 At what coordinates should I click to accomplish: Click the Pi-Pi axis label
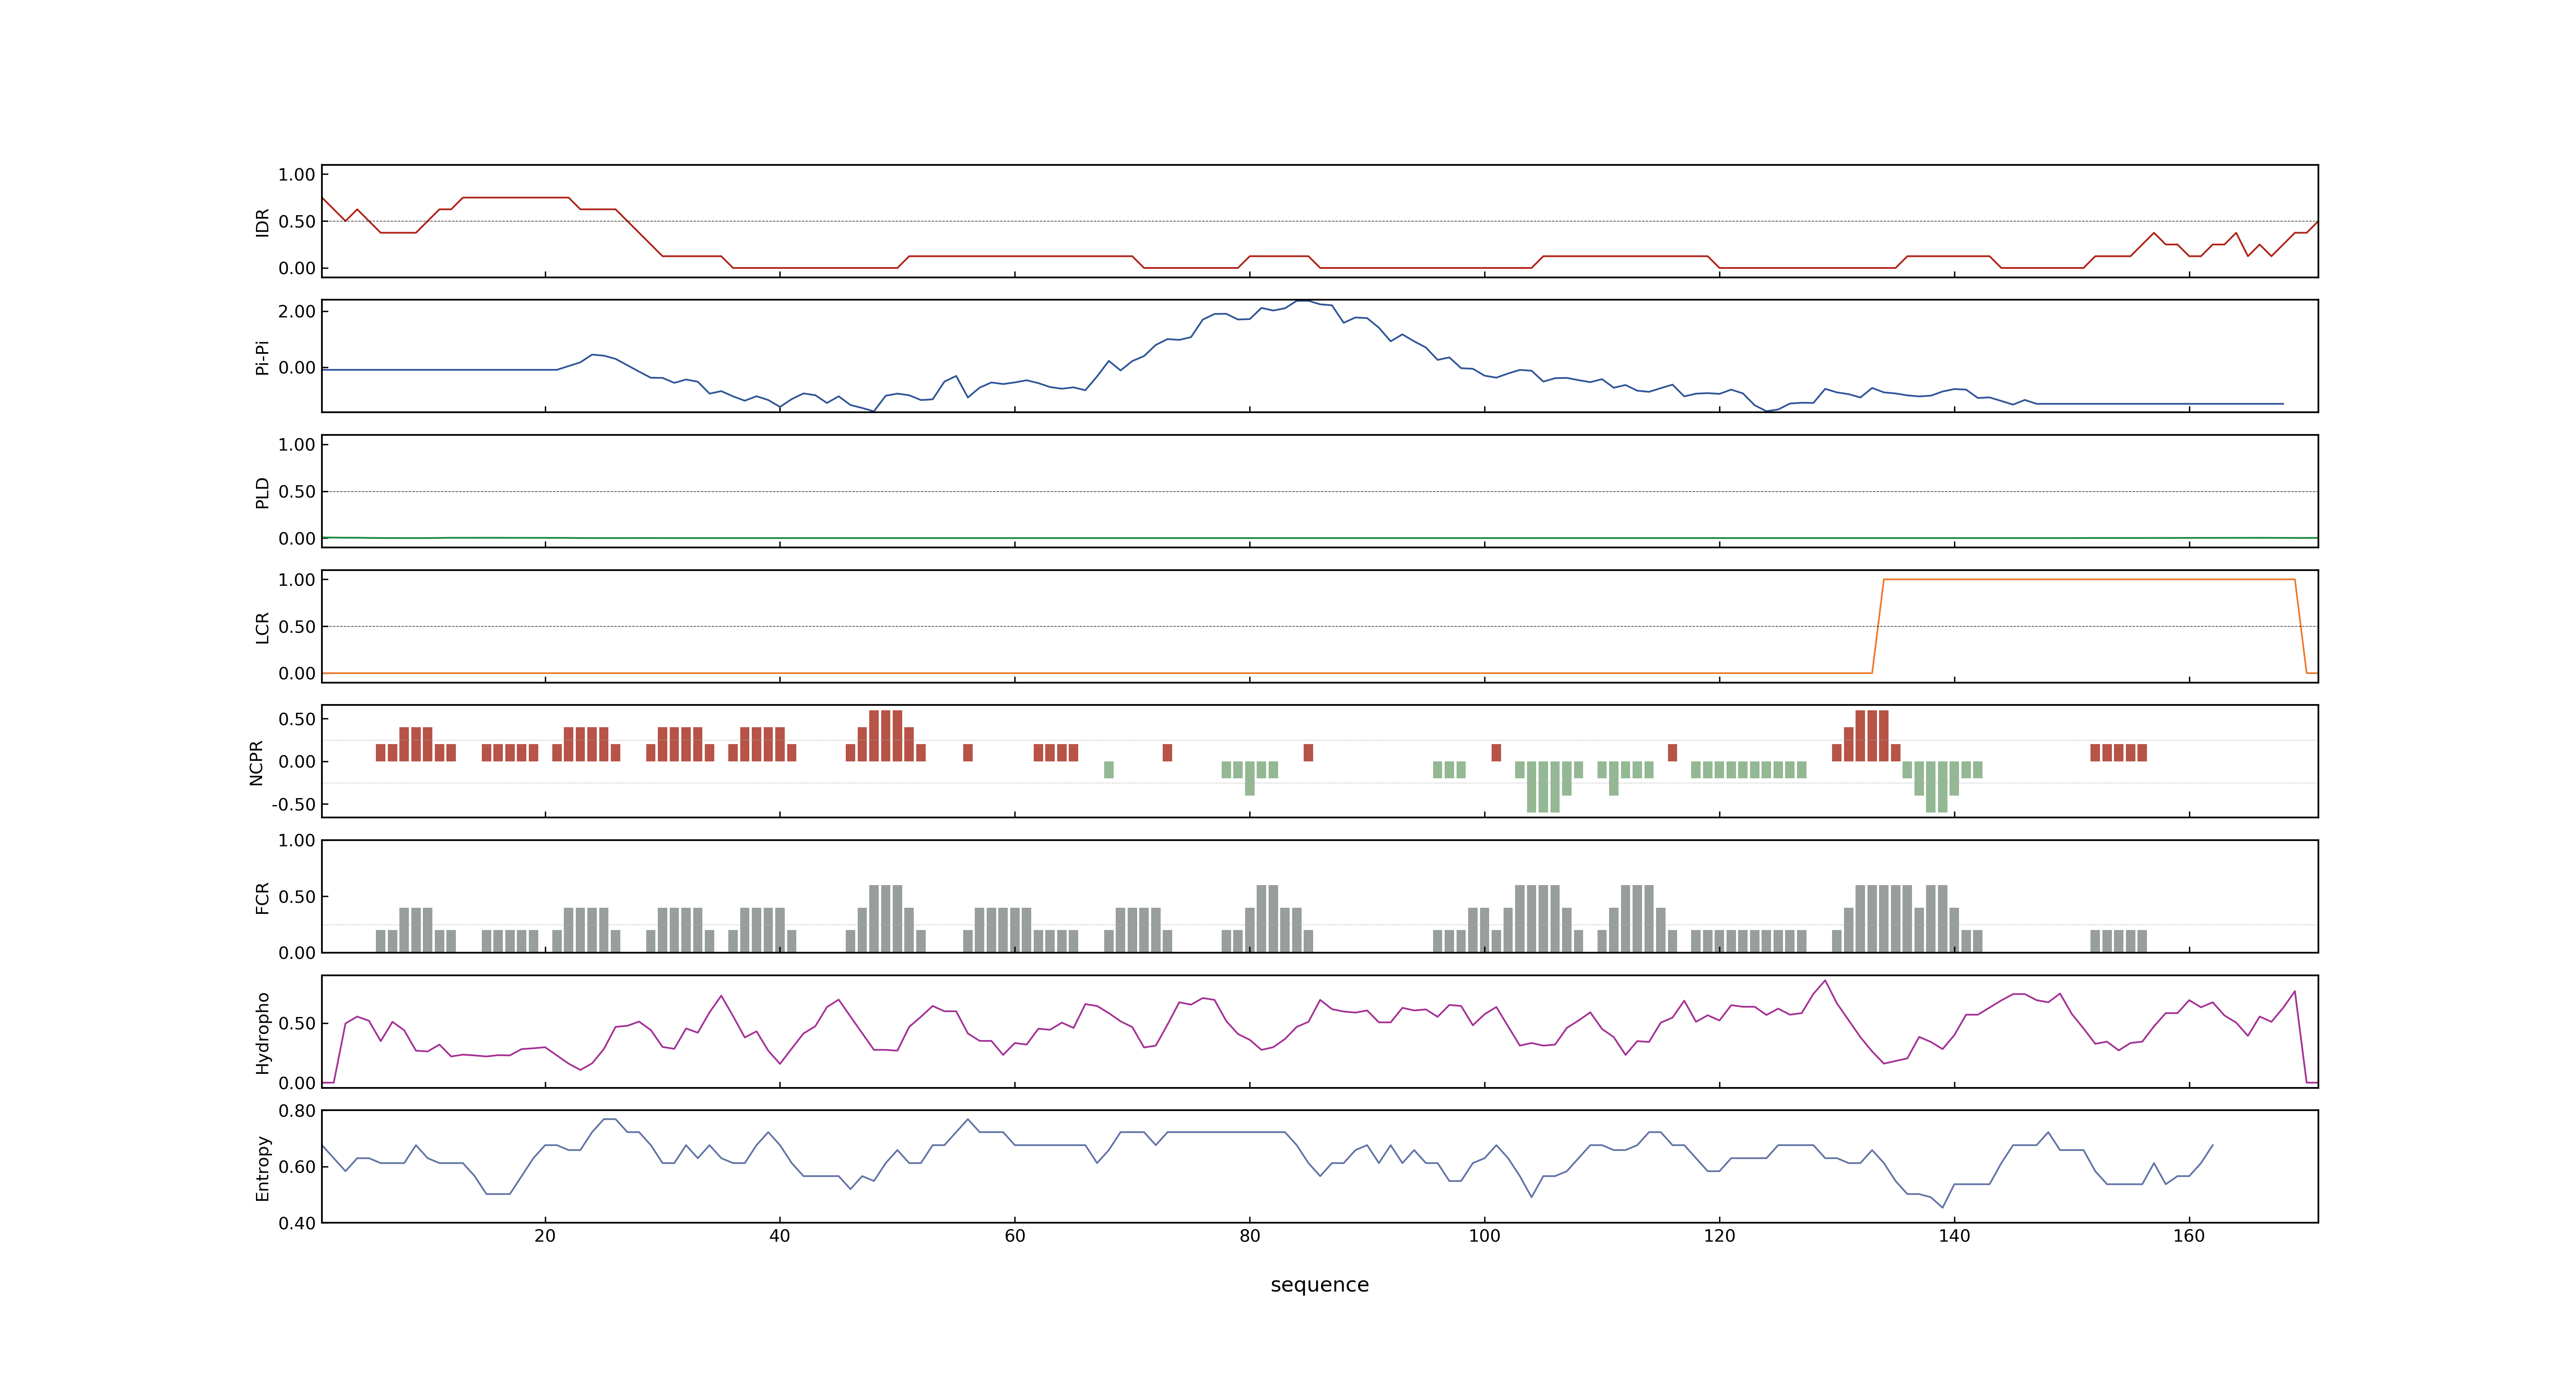[262, 357]
